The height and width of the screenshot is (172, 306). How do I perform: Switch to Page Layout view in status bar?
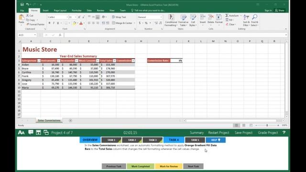click(x=244, y=125)
